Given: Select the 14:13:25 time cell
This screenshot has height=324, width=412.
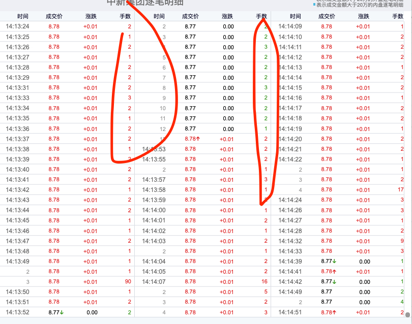Looking at the screenshot, I should 17,37.
